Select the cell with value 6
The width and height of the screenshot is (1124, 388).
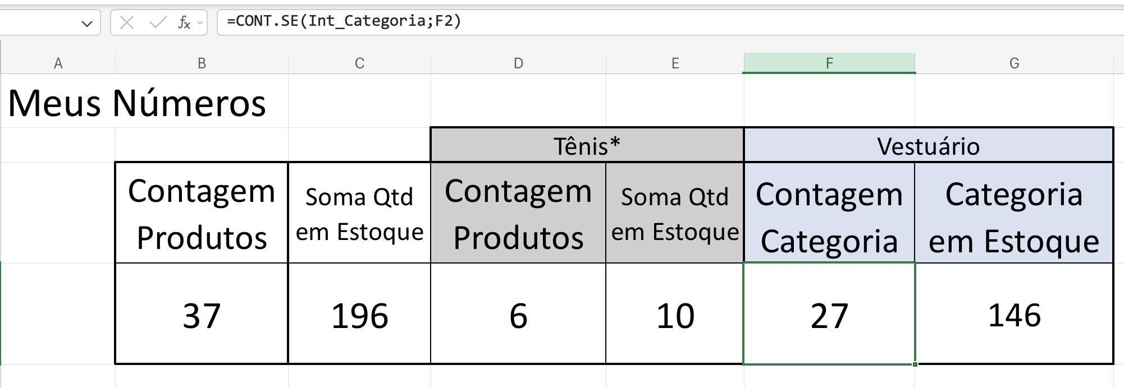[518, 317]
